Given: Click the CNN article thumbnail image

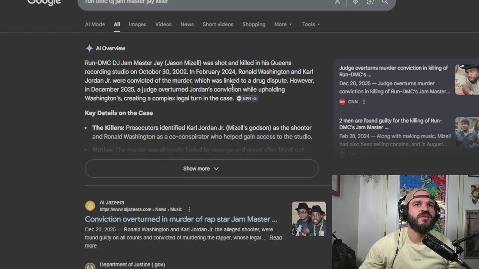Looking at the screenshot, I should click(x=467, y=80).
